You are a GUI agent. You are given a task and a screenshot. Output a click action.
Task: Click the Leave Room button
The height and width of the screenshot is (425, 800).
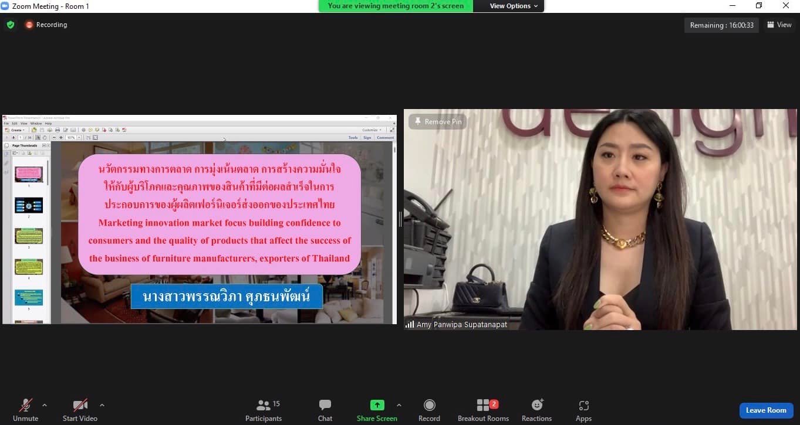click(x=766, y=410)
